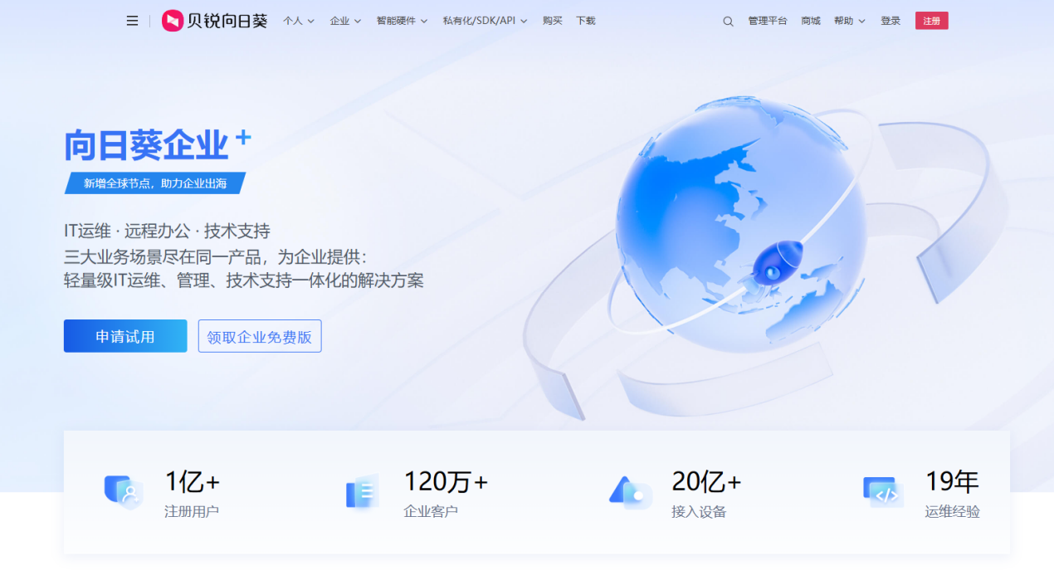Viewport: 1054px width, 580px height.
Task: Click the 轻量级IT运维、管理、技术支持一体化的解决方案 line
Action: coord(244,280)
